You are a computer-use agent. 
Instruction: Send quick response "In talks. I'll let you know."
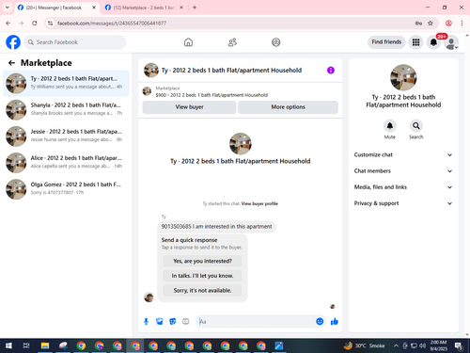coord(202,276)
